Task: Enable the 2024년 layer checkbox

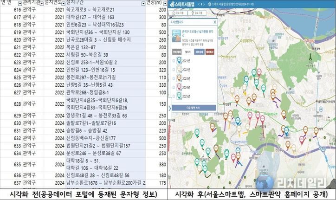Action: (174, 86)
